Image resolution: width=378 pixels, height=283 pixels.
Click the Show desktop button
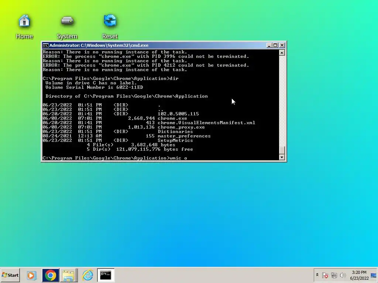pos(374,275)
